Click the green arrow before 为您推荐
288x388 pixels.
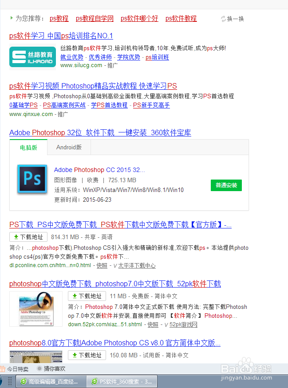point(12,18)
